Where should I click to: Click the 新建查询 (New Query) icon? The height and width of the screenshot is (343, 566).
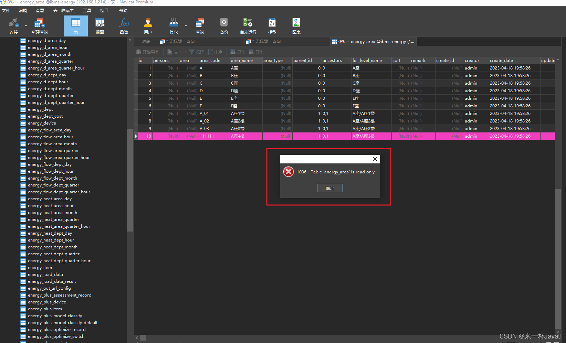[40, 26]
